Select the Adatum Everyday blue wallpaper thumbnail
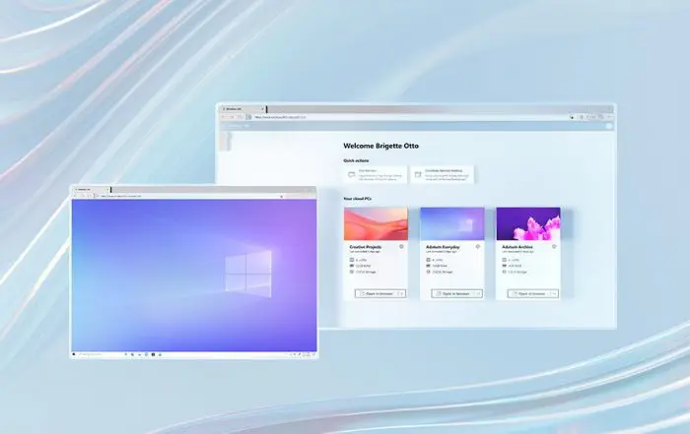 click(x=452, y=224)
